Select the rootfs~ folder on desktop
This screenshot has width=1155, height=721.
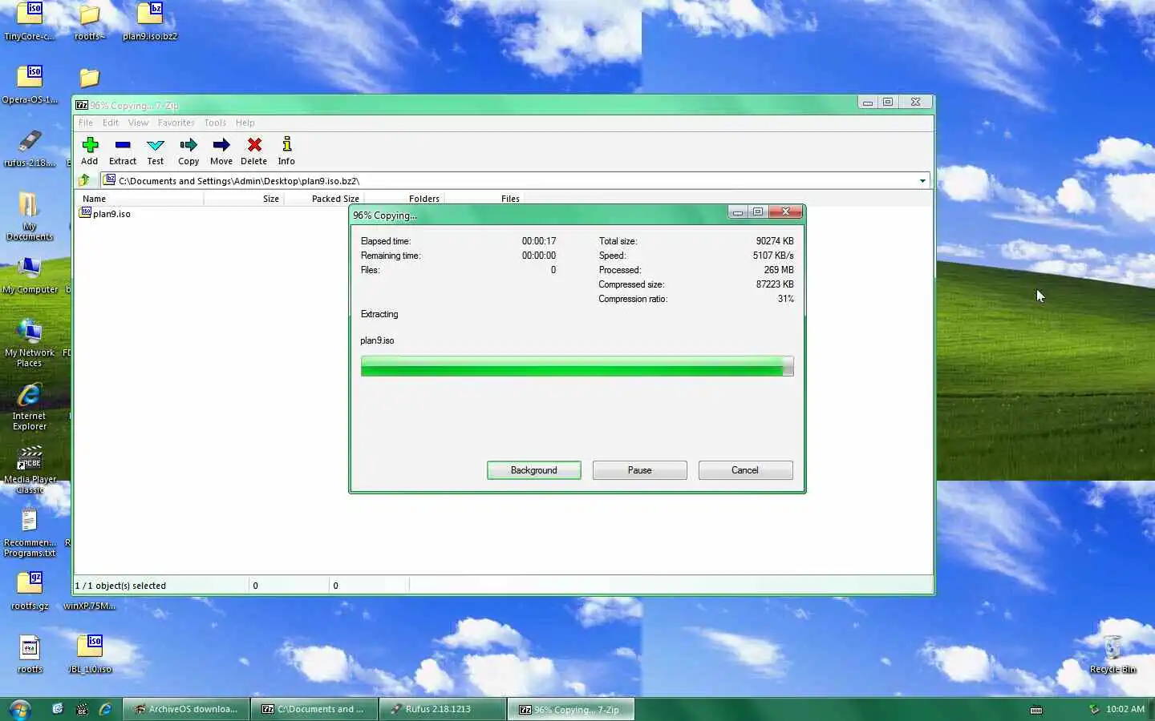(90, 22)
